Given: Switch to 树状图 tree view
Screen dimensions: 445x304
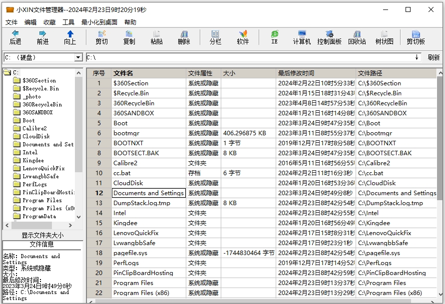Looking at the screenshot, I should (x=384, y=37).
